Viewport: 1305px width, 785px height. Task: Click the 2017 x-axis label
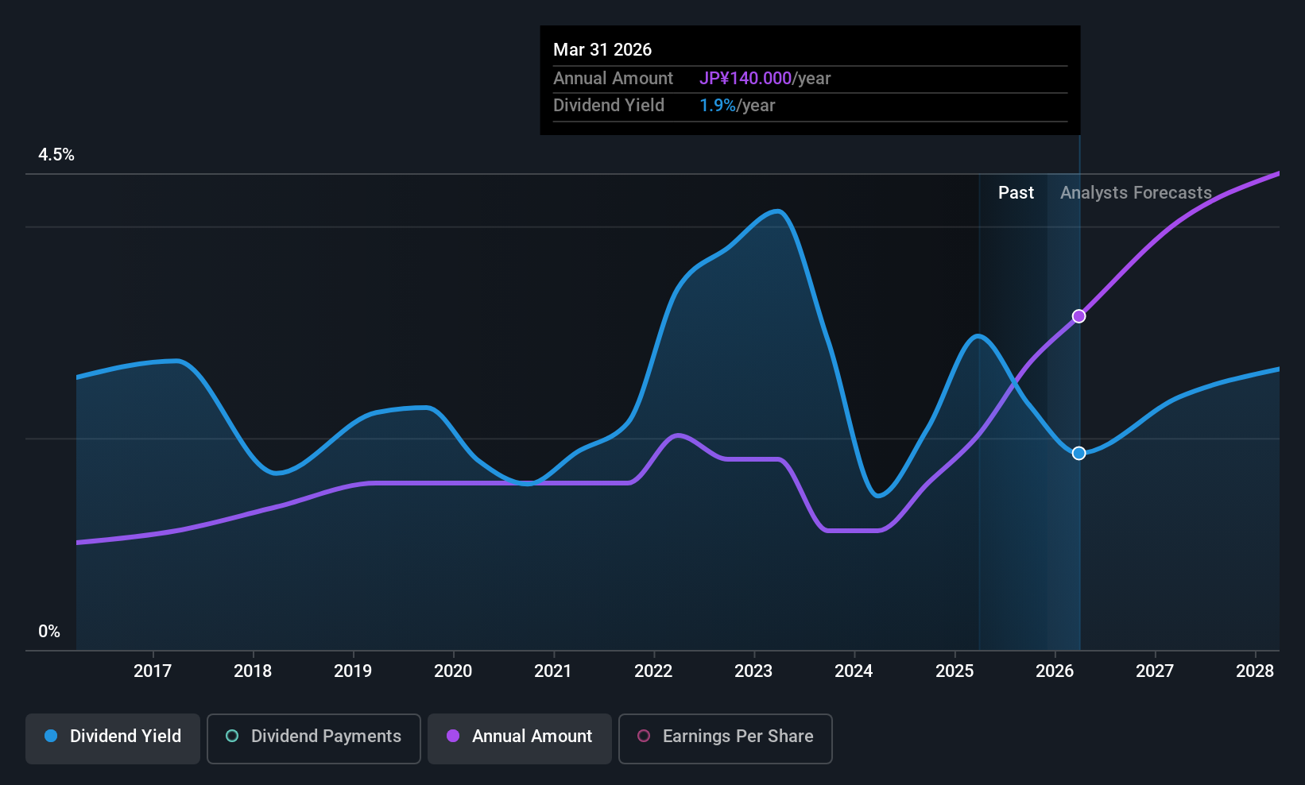[153, 671]
